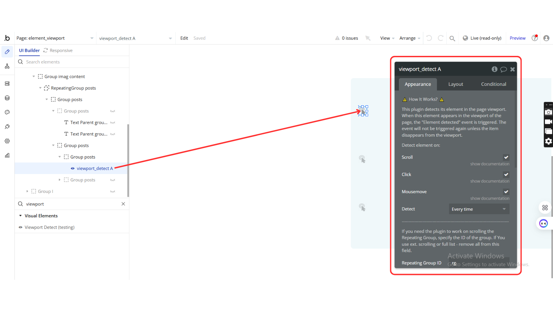
Task: Toggle visibility of collapsed greyed Group posts row
Action: point(113,180)
